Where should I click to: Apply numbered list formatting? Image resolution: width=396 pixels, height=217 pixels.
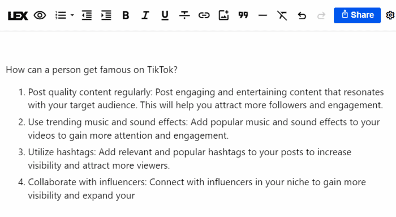tap(61, 15)
